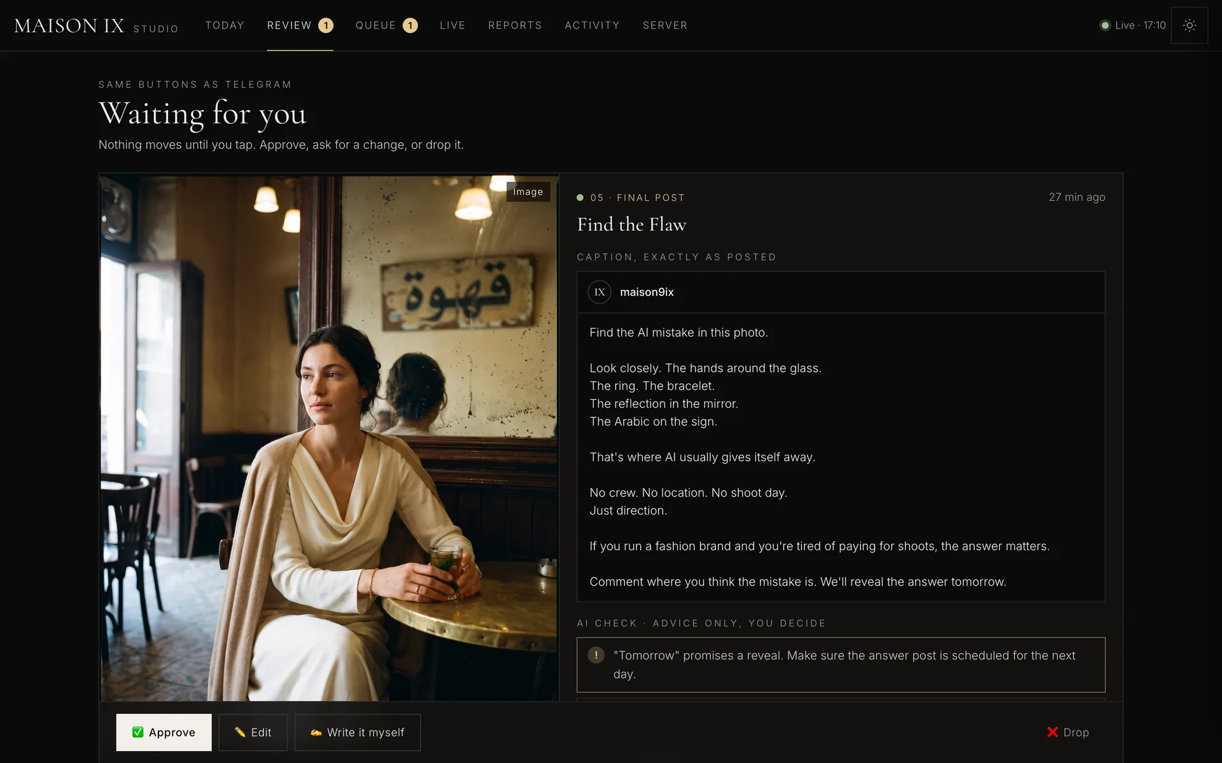This screenshot has width=1222, height=763.
Task: Click Write it myself button
Action: [x=357, y=732]
